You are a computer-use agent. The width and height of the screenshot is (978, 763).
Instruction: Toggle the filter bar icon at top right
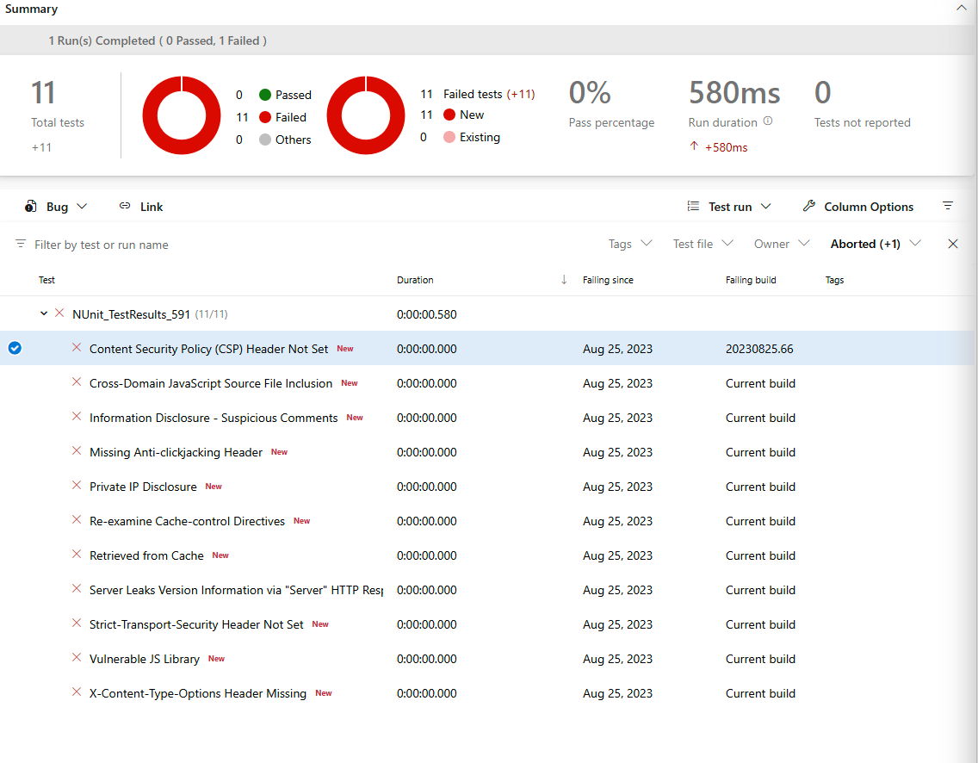(x=947, y=206)
